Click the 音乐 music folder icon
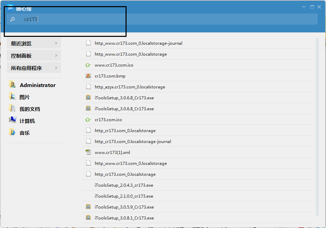Screen dimensions: 326x228 coord(12,132)
